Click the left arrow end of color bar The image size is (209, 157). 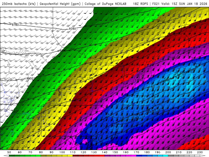click(6, 156)
